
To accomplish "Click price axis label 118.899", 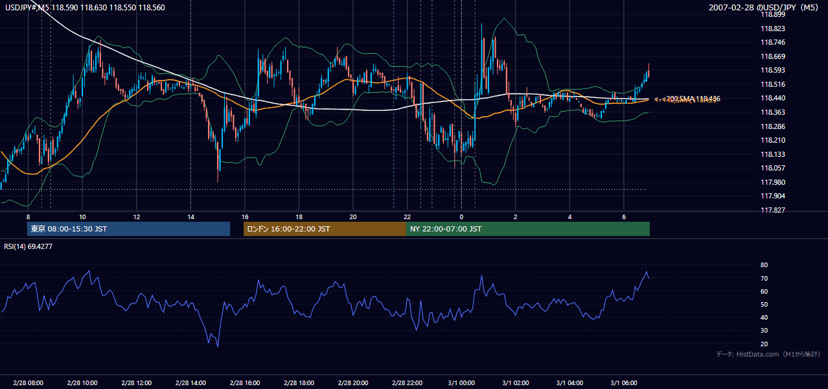I will pyautogui.click(x=772, y=14).
